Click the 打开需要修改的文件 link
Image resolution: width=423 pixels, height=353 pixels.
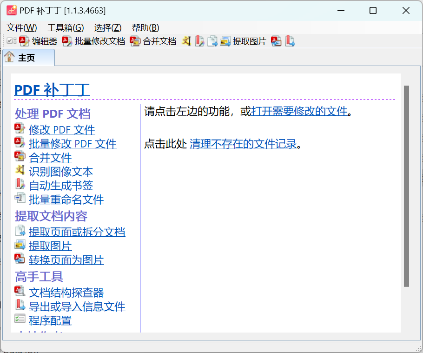[299, 111]
